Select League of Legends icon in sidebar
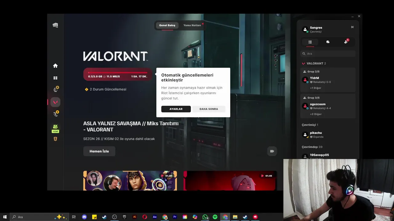Image resolution: width=394 pixels, height=221 pixels. pos(55,90)
